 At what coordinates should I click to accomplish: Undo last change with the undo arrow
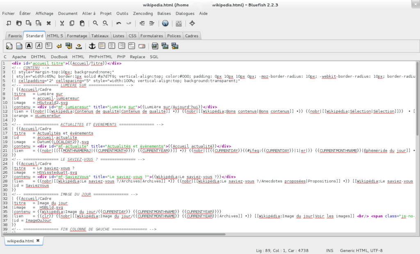pyautogui.click(x=118, y=23)
